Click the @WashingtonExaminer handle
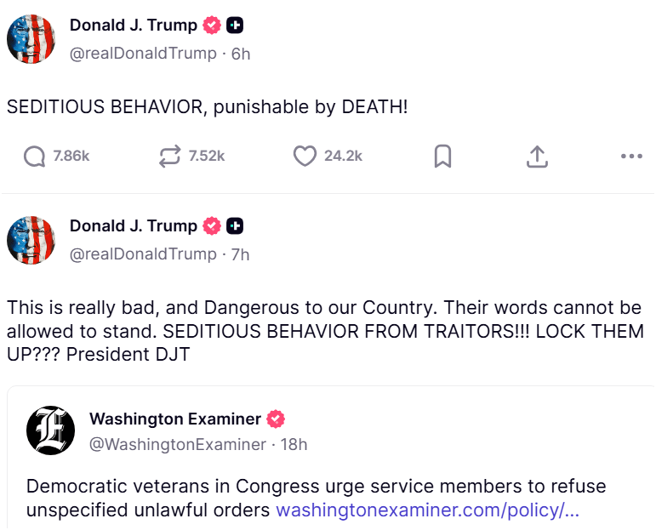 [177, 444]
